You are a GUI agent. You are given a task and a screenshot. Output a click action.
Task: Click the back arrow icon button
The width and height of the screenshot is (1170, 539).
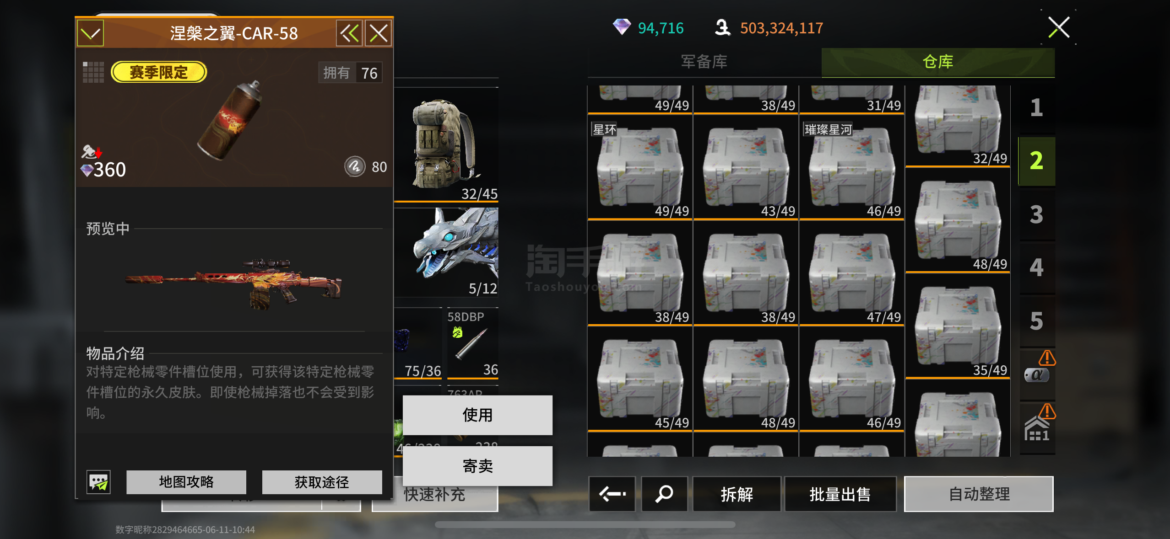[612, 494]
